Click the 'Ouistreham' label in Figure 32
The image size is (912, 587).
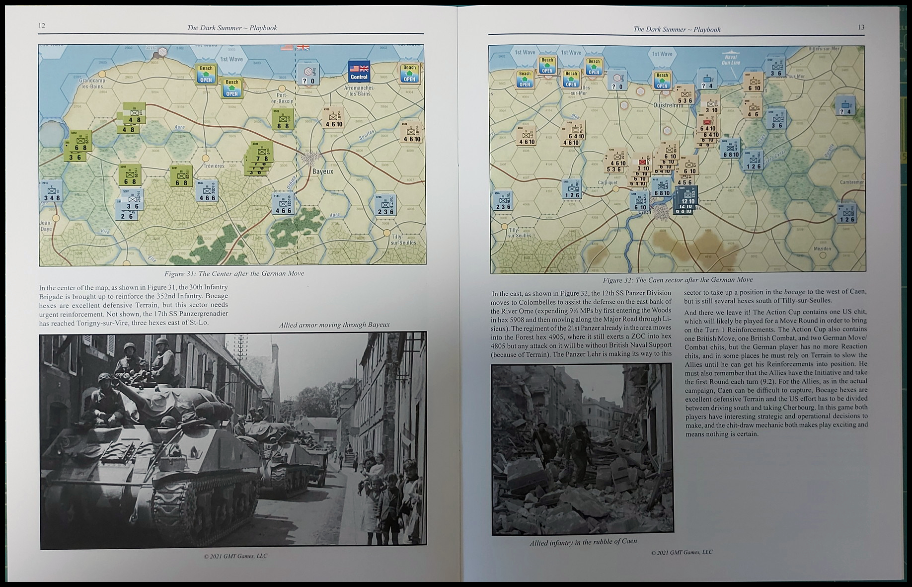[669, 105]
